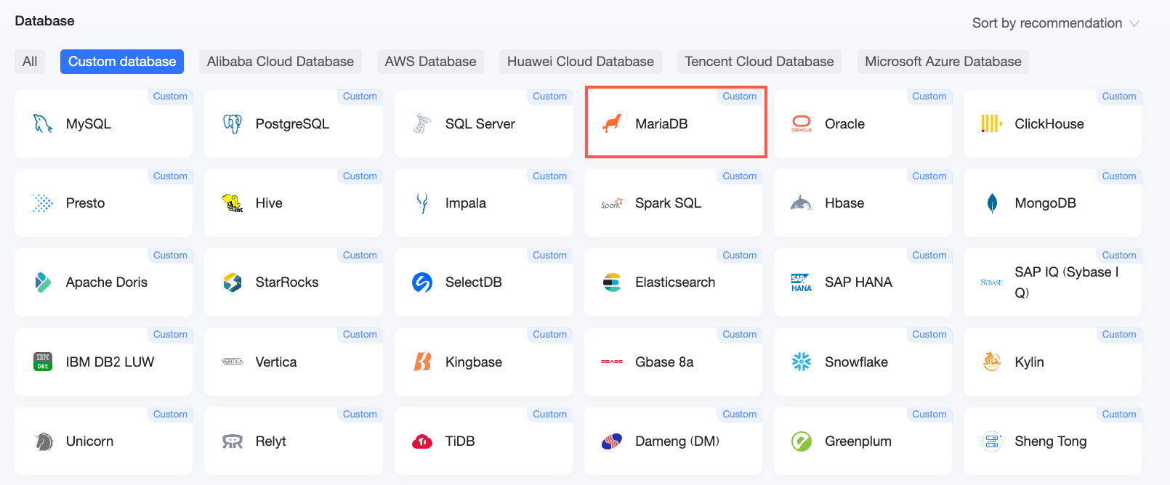Click the Custom tag on Impala card

click(x=549, y=176)
